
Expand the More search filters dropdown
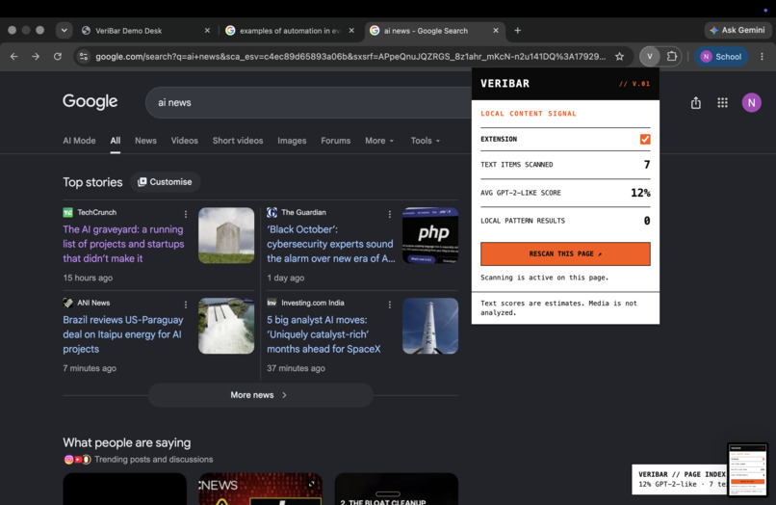(x=379, y=141)
